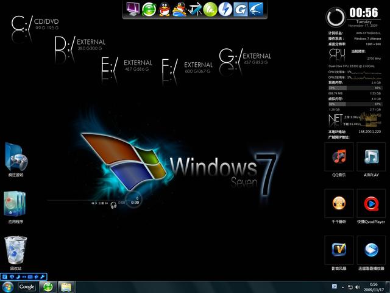
Task: Open the blue G application in dock
Action: coord(240,9)
